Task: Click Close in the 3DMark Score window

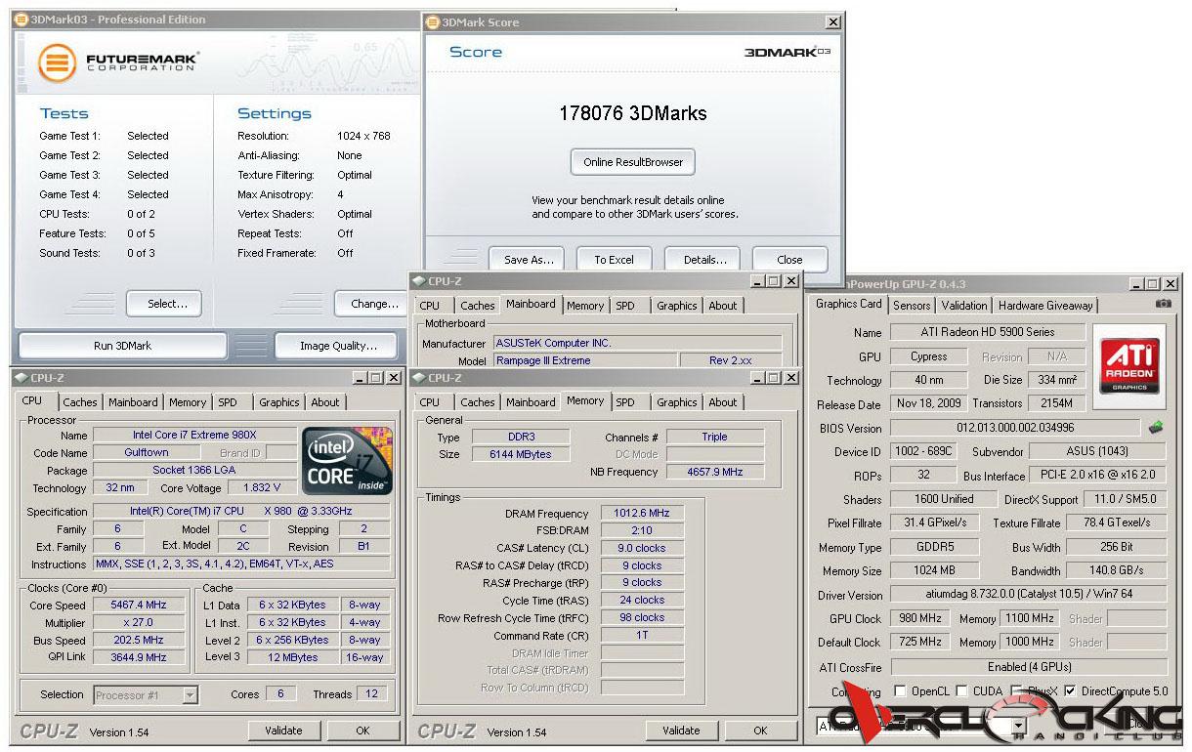Action: point(789,260)
